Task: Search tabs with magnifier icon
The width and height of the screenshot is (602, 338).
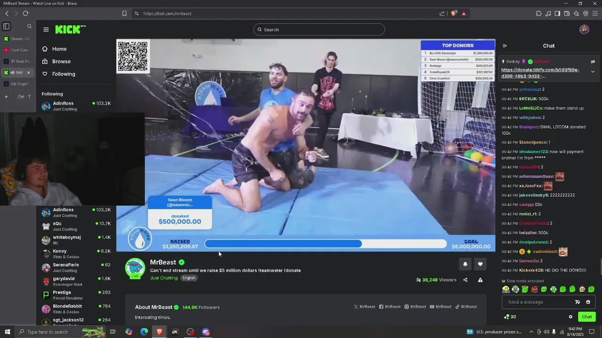Action: pyautogui.click(x=29, y=26)
